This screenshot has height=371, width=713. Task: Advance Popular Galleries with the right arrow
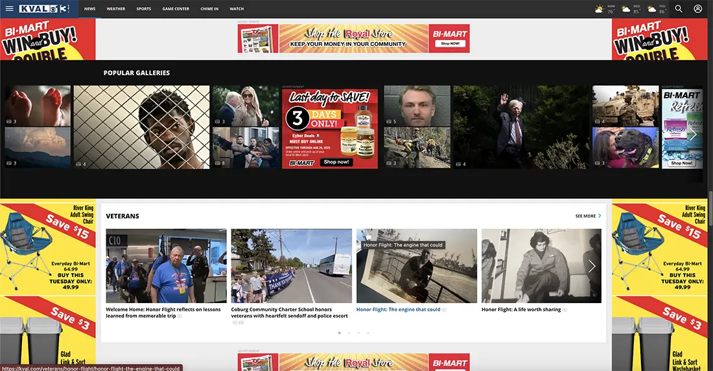click(693, 134)
